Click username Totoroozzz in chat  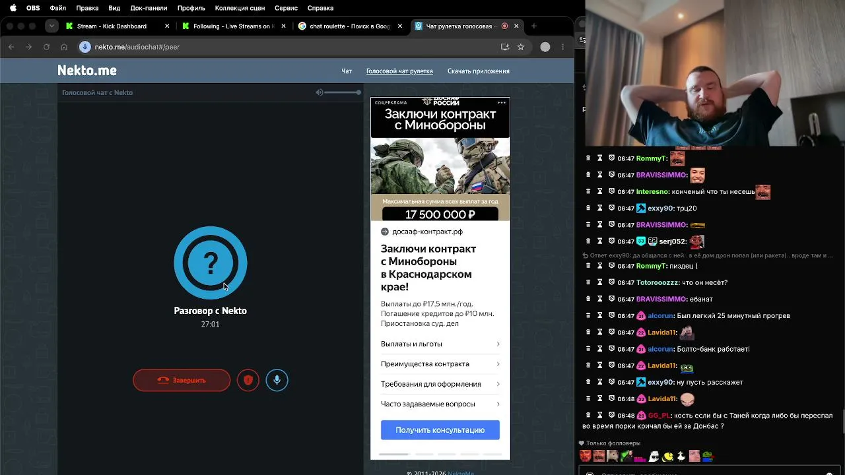pyautogui.click(x=658, y=282)
